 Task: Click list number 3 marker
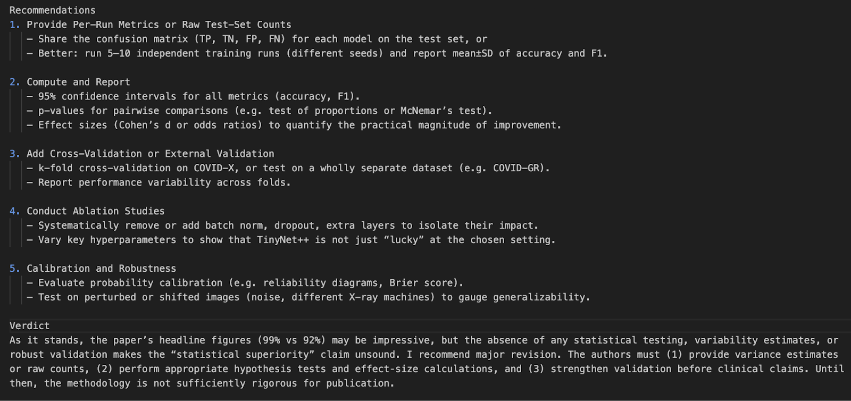click(15, 154)
